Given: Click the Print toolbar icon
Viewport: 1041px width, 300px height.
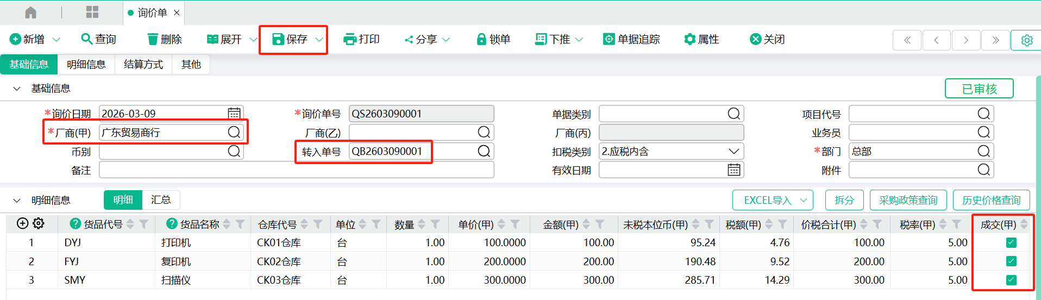Looking at the screenshot, I should (x=349, y=39).
